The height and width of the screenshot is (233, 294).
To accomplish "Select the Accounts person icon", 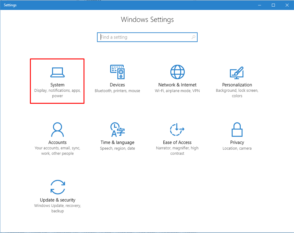I will [57, 130].
